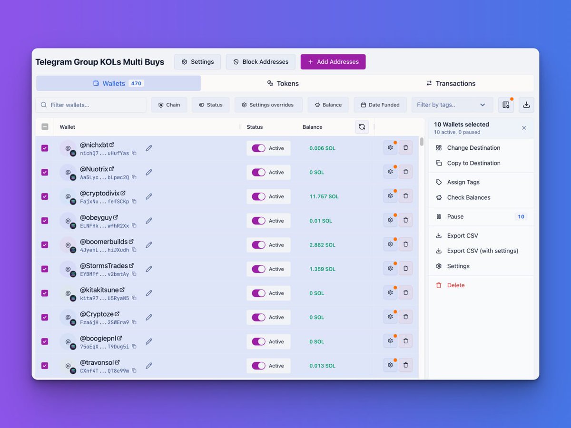Viewport: 571px width, 428px height.
Task: Delete the @travonsol wallet with trash icon
Action: (405, 365)
